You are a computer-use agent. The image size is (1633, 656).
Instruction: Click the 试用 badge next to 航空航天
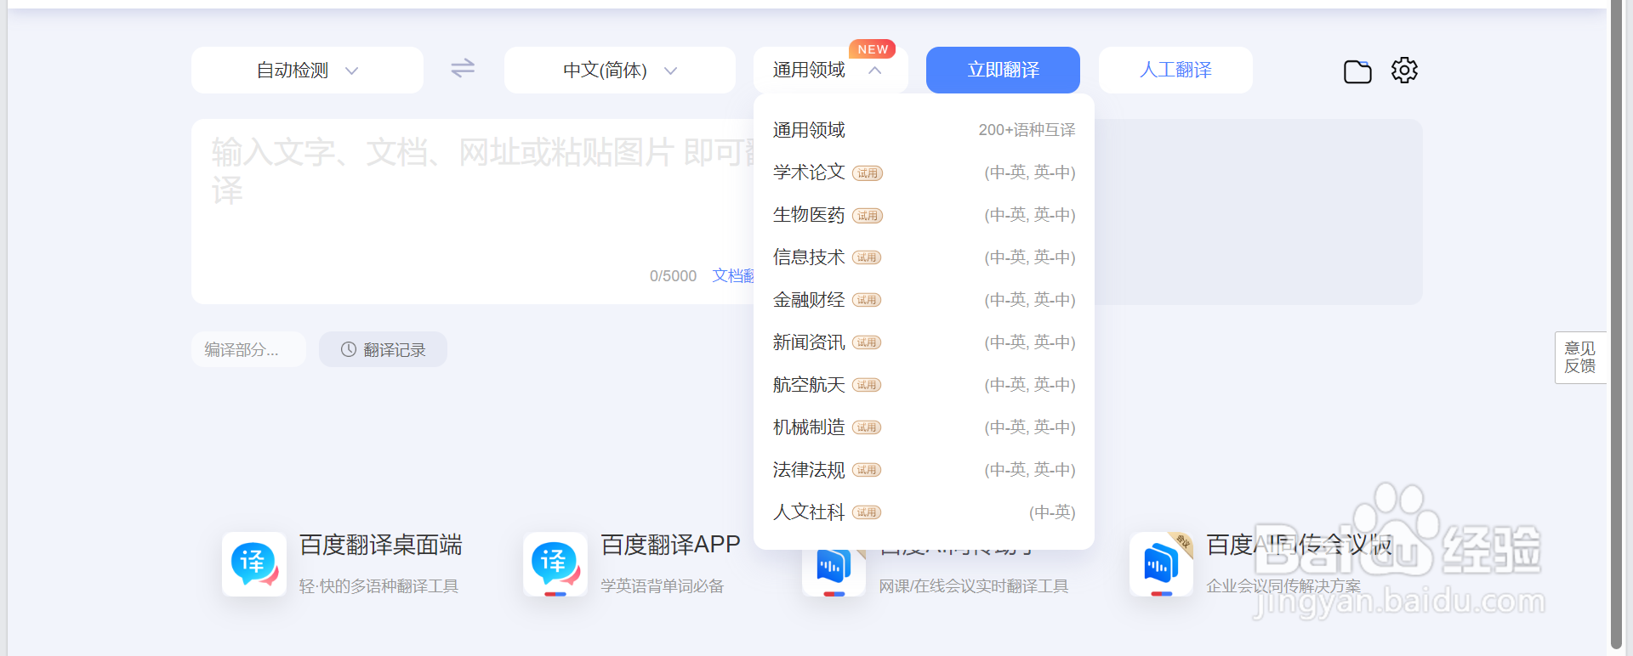[867, 385]
